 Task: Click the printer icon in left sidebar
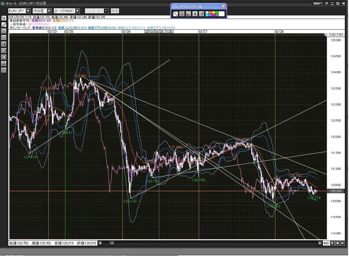tap(4, 63)
